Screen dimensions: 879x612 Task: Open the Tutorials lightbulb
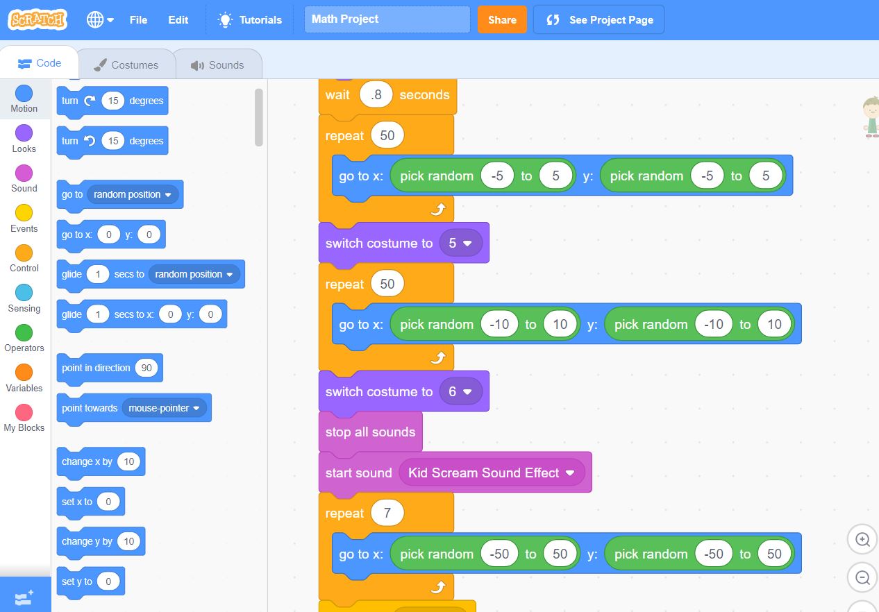coord(225,20)
